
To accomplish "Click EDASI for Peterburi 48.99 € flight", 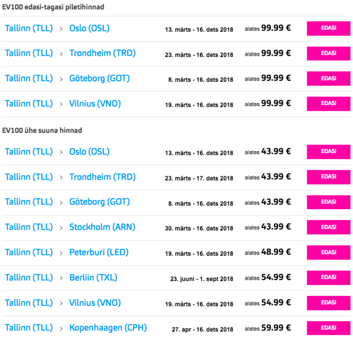I will tap(328, 253).
